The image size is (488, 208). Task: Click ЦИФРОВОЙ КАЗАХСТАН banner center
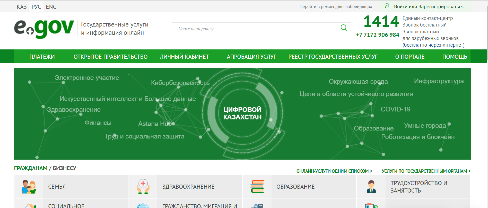(x=242, y=113)
